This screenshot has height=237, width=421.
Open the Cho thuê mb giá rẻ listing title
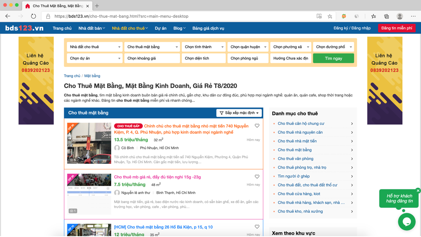(x=157, y=177)
